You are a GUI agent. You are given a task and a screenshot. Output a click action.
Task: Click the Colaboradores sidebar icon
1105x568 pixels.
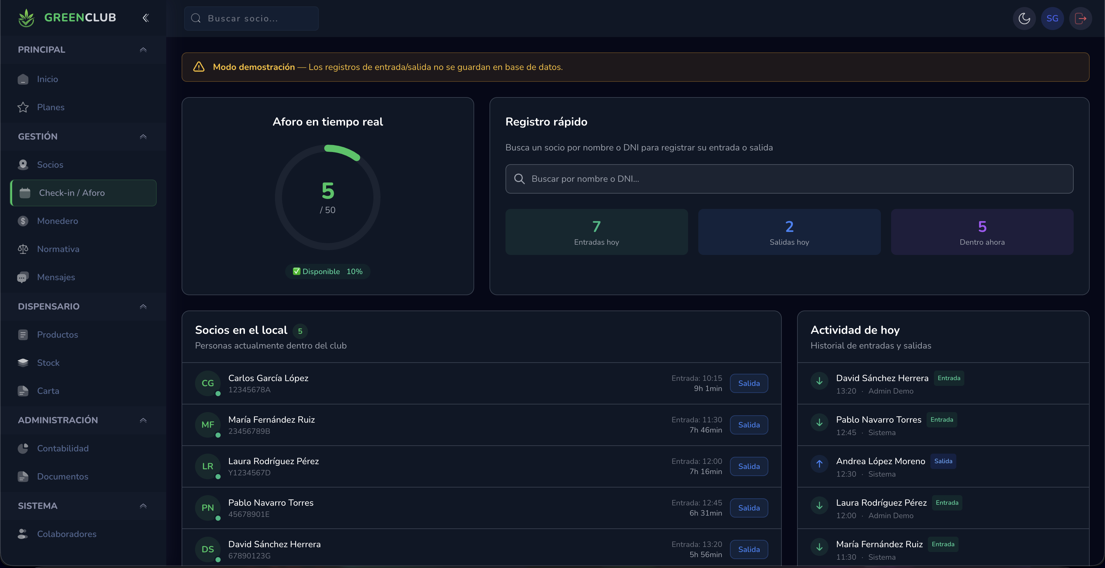(23, 534)
